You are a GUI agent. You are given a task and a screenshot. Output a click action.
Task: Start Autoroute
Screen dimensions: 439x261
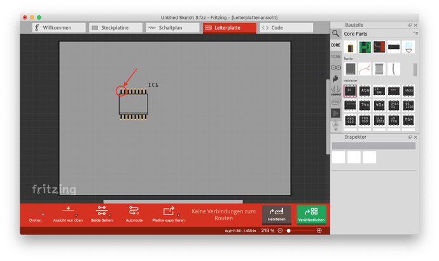tap(134, 215)
